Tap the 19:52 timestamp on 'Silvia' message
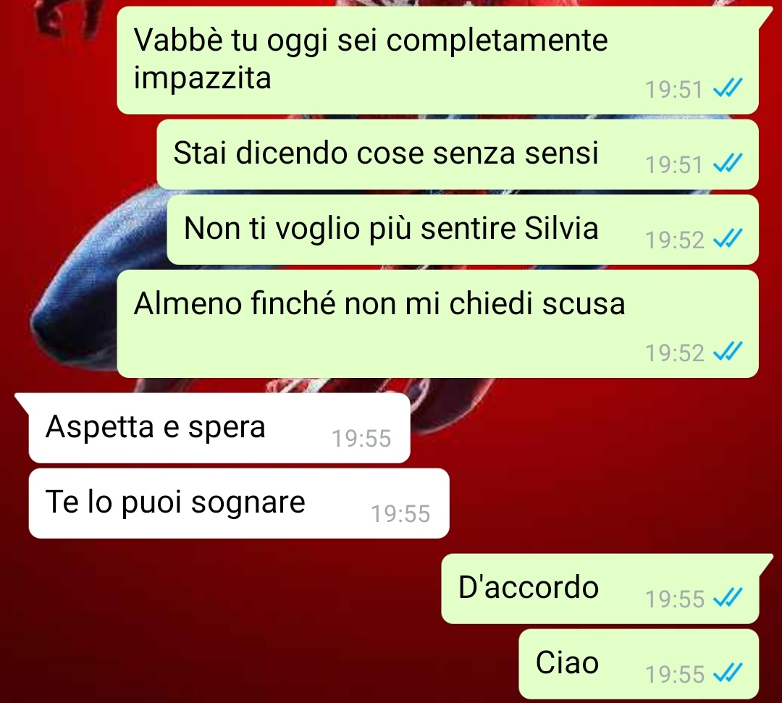Viewport: 782px width, 703px height. click(674, 240)
